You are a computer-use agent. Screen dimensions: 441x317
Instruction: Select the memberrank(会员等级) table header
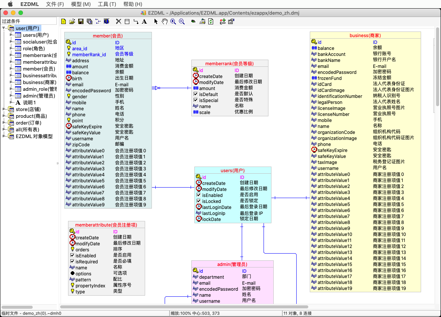coord(230,63)
